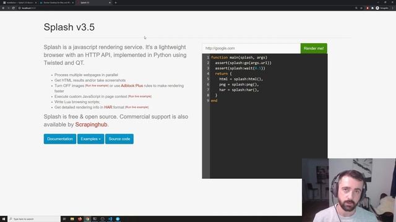Open the Windows Start menu
This screenshot has height=222, width=396.
(4, 219)
